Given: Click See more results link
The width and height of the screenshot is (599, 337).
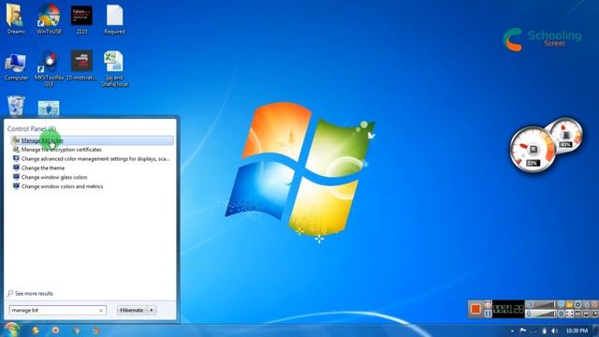Looking at the screenshot, I should [x=31, y=293].
